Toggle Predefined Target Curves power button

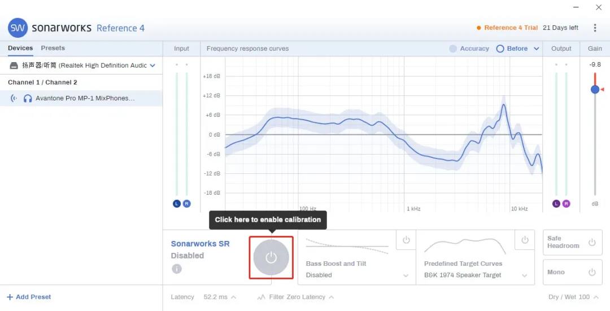coord(525,240)
